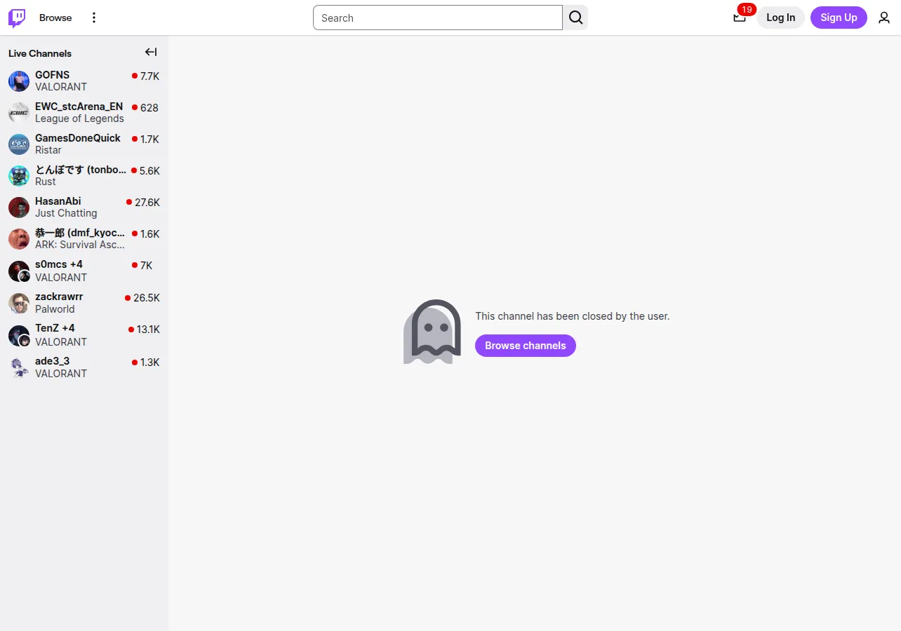Click GOFNS channel avatar

click(x=19, y=81)
